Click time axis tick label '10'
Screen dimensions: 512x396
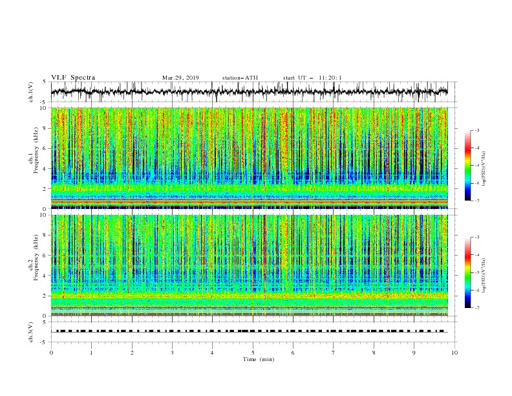point(454,353)
